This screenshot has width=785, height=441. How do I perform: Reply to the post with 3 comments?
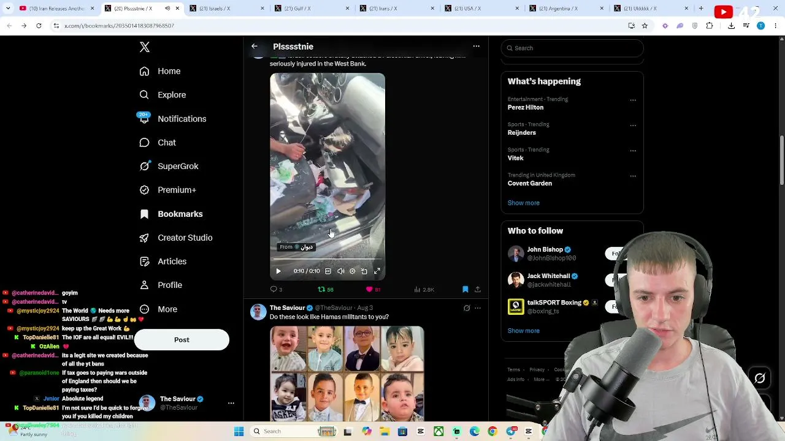coord(276,289)
